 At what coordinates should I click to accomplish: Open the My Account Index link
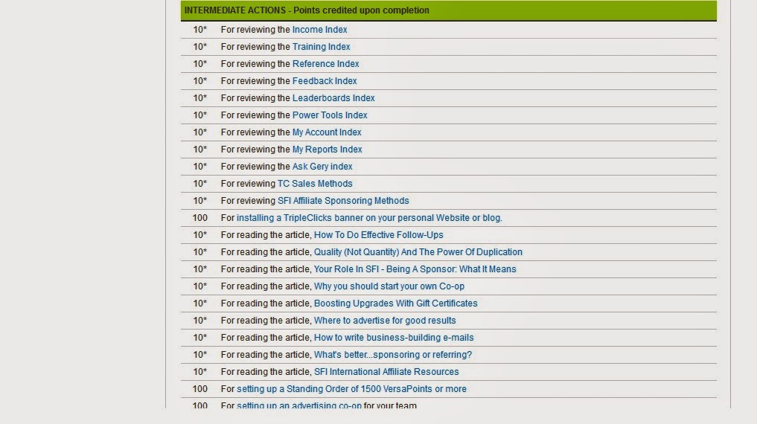pos(326,132)
